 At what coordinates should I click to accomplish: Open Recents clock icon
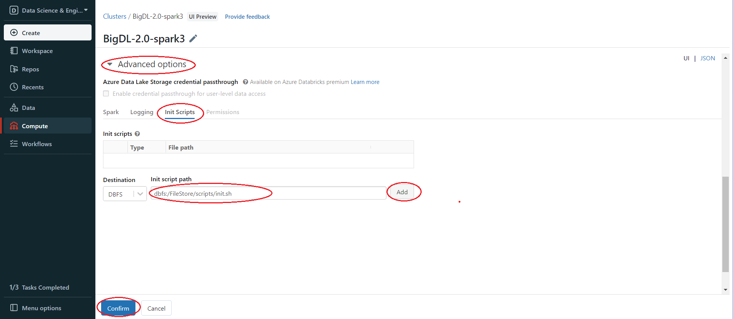click(14, 87)
